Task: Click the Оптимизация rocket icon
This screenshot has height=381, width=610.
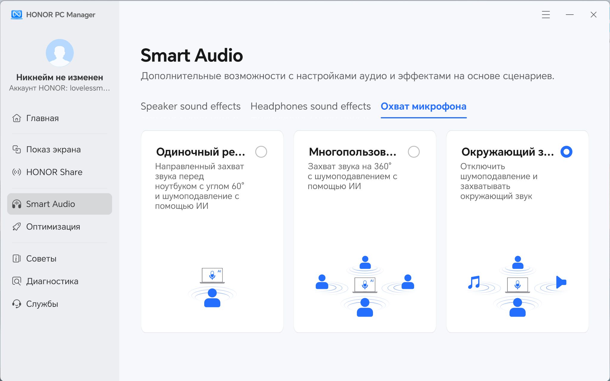Action: 17,227
